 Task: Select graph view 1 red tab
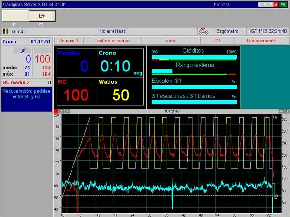56,111
